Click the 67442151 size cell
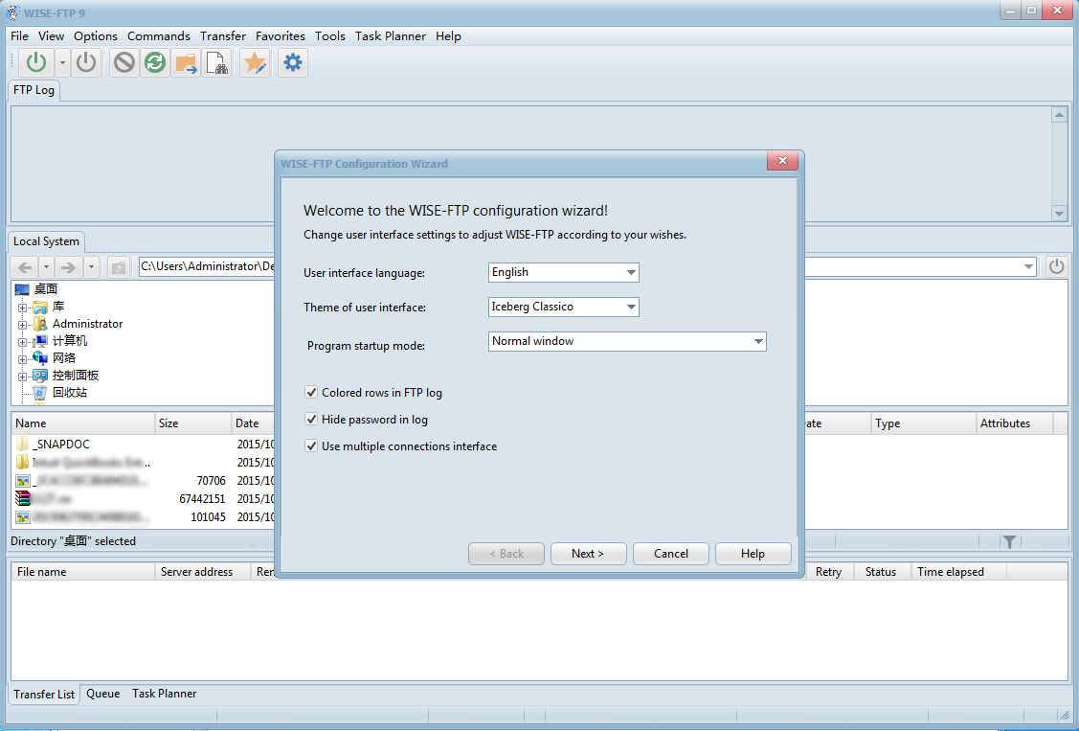Viewport: 1079px width, 731px height. (202, 498)
